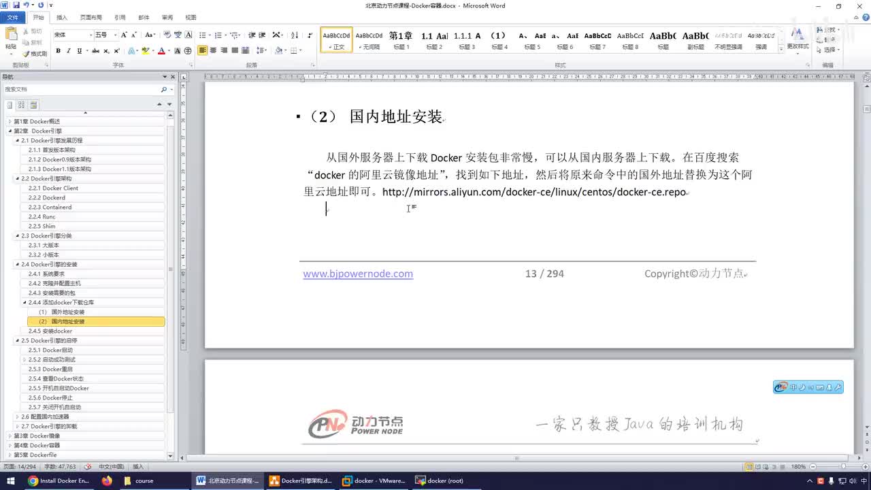Click the Character Shading icon

[x=178, y=51]
